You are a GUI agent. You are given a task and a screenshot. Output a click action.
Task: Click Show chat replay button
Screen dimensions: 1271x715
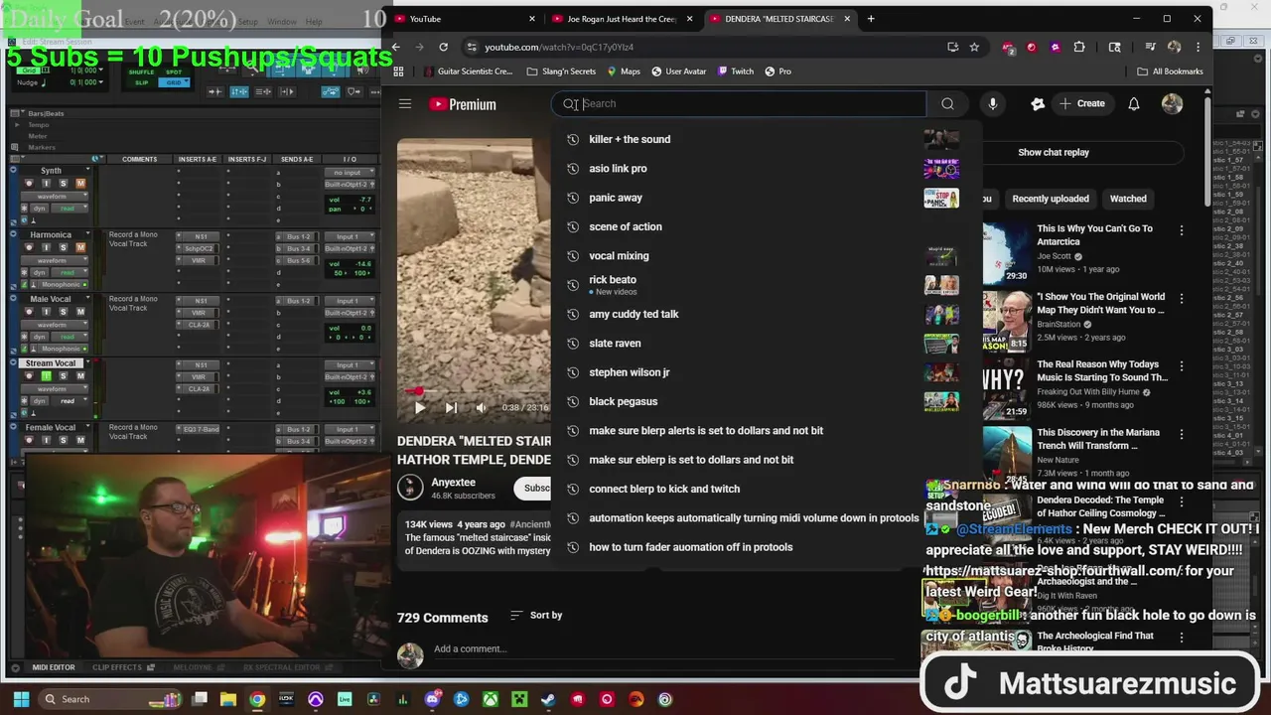(1054, 153)
